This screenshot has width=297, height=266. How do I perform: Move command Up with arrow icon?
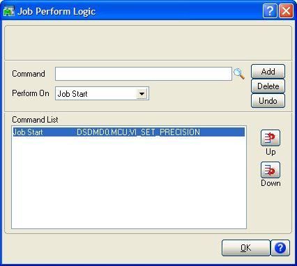click(x=271, y=138)
